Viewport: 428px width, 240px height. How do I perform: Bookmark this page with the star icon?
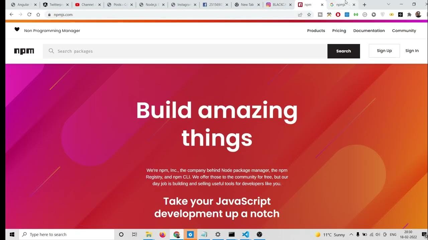coord(309,15)
